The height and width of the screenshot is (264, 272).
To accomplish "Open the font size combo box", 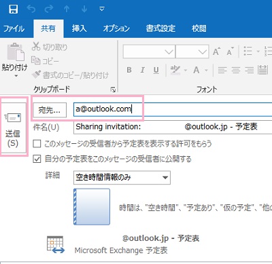I will pos(192,52).
